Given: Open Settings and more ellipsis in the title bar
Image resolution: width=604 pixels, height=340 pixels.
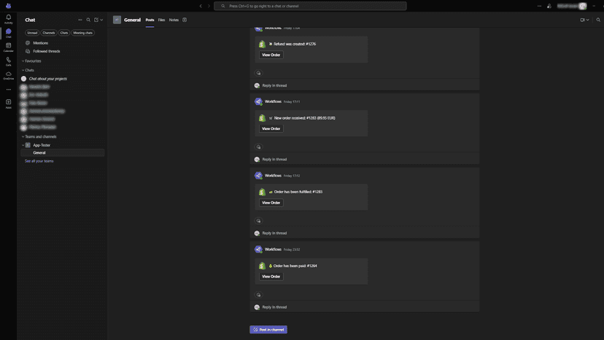Looking at the screenshot, I should [539, 6].
